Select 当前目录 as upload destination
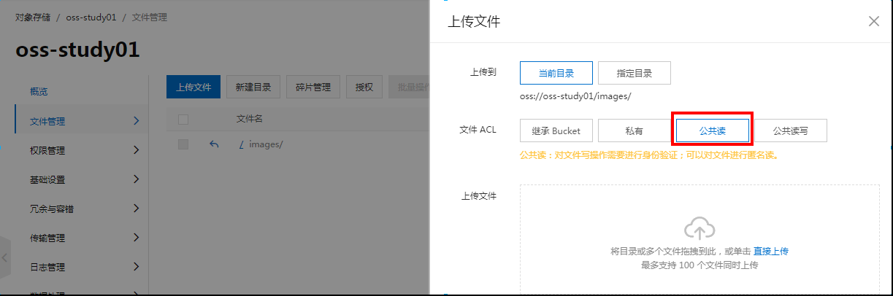Image resolution: width=893 pixels, height=296 pixels. [x=556, y=74]
